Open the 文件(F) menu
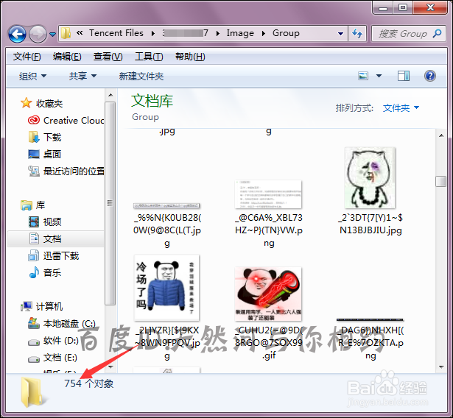 (27, 57)
